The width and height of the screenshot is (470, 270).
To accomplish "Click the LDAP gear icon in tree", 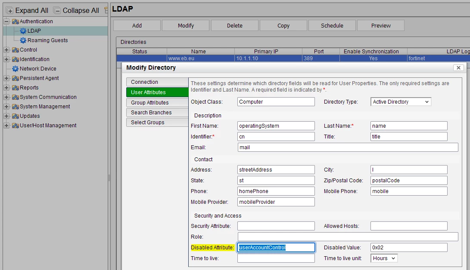I will pyautogui.click(x=23, y=31).
